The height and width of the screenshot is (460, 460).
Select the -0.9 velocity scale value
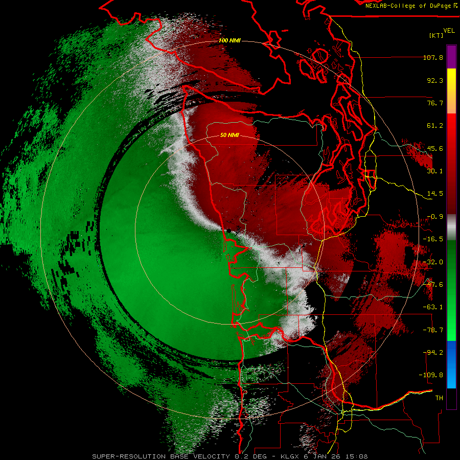pyautogui.click(x=435, y=217)
